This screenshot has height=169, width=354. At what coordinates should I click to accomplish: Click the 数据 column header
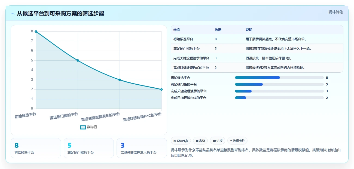pyautogui.click(x=218, y=30)
